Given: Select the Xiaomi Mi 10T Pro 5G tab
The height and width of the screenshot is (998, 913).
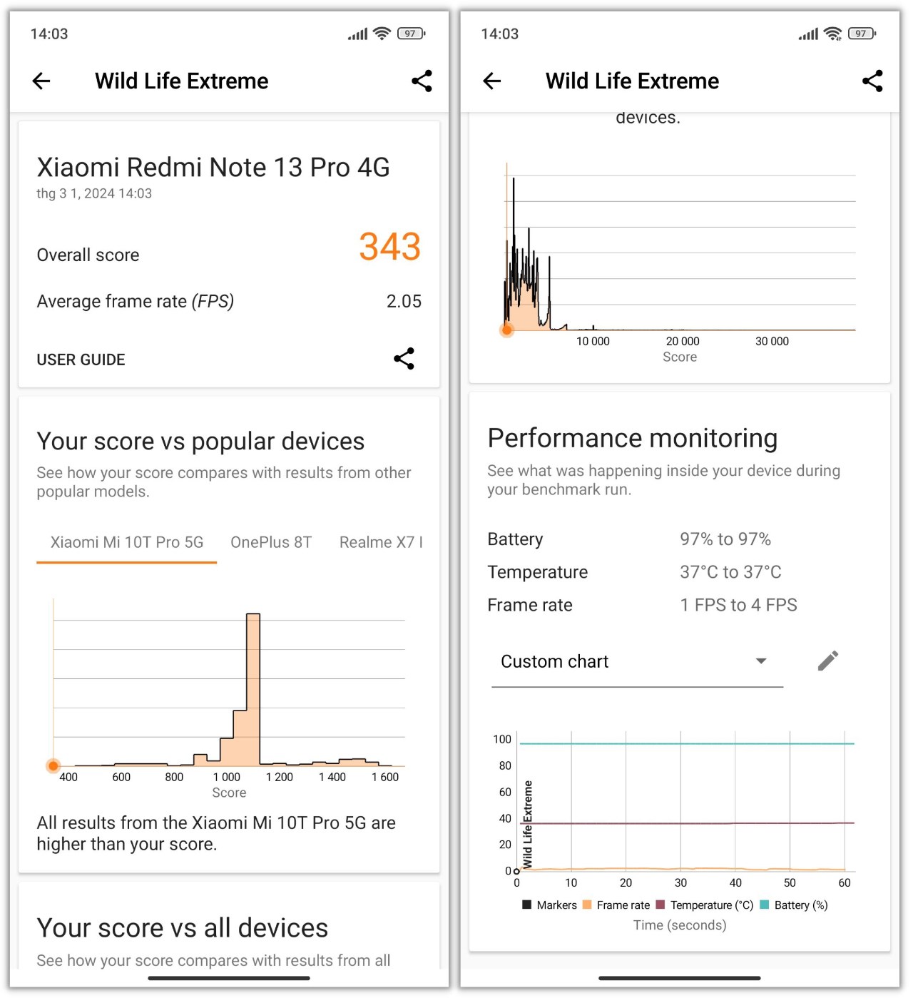Looking at the screenshot, I should [x=127, y=543].
